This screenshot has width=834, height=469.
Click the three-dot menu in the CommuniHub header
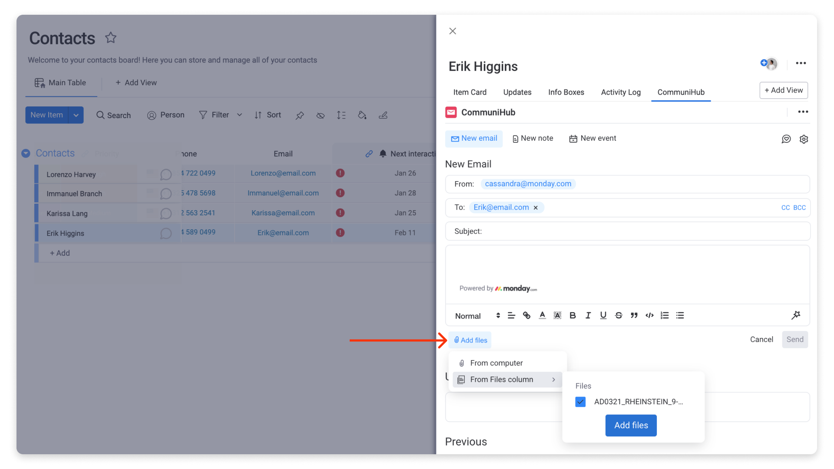[x=803, y=112]
